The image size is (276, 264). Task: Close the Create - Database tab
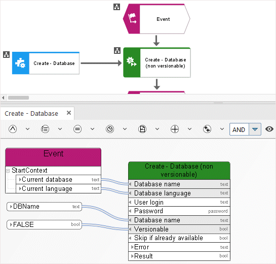(69, 113)
